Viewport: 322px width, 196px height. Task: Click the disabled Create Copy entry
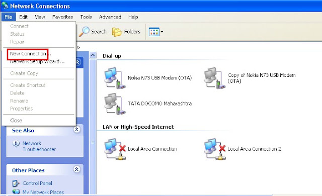39,73
